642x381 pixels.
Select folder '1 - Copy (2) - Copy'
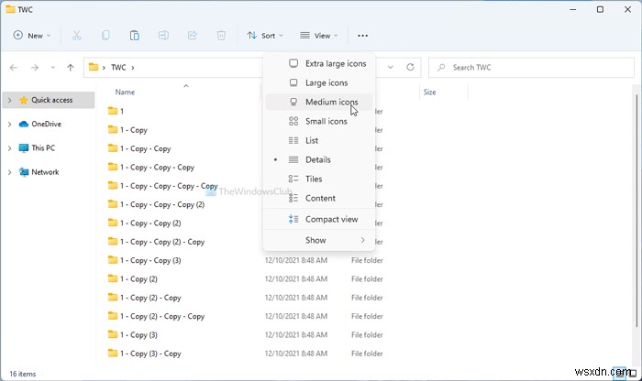150,297
